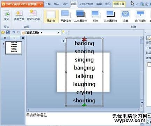Screen dimensions: 151x126
Task: Open the 设计 tab
Action: point(65,4)
